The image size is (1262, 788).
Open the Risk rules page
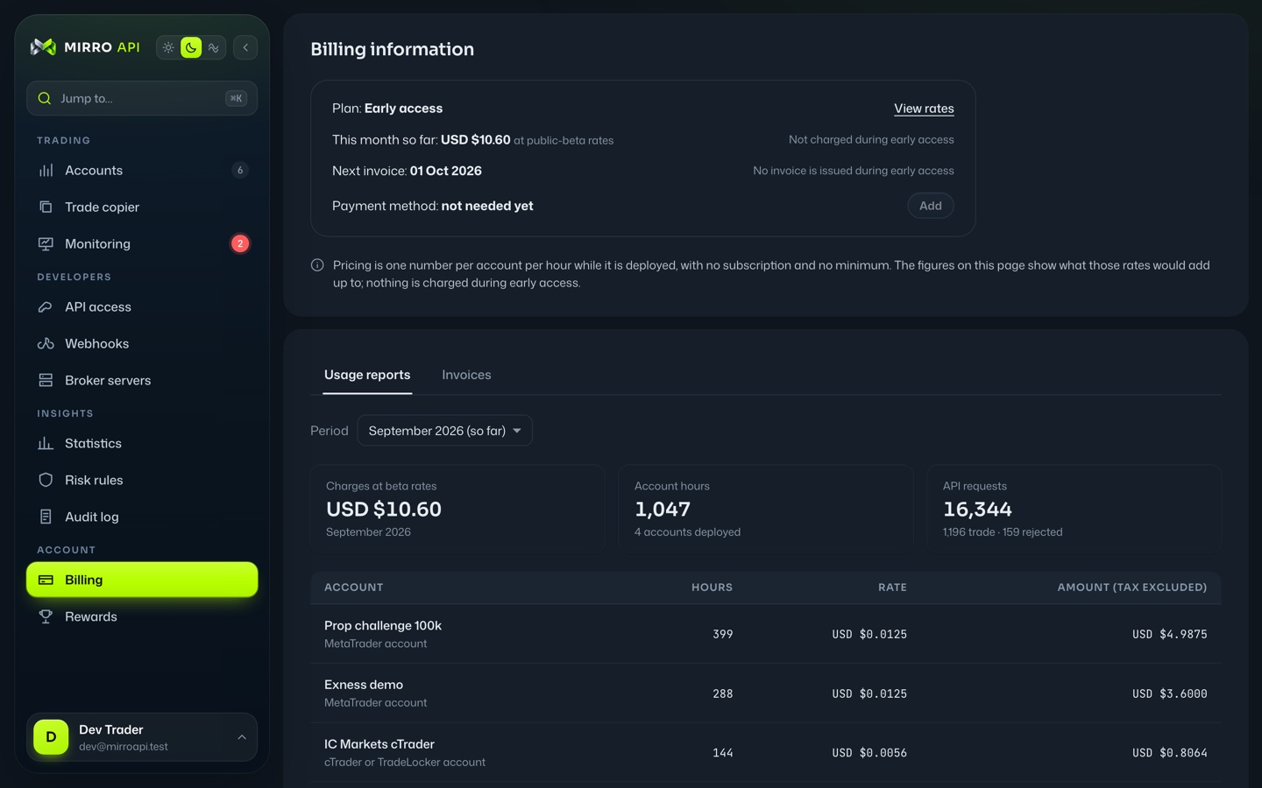(142, 480)
